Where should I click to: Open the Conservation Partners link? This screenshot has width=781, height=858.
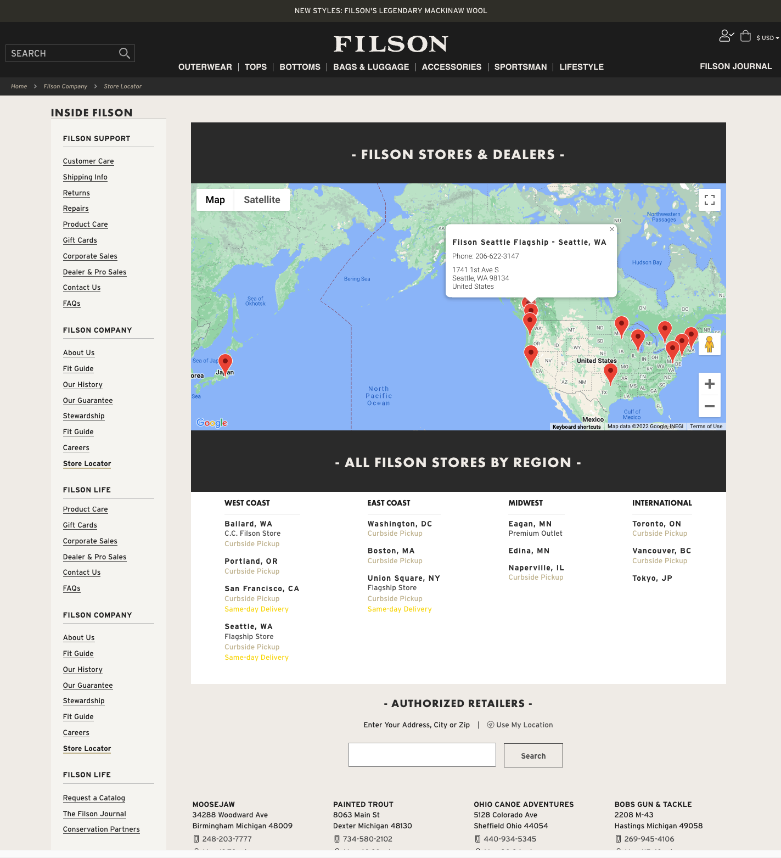coord(102,829)
